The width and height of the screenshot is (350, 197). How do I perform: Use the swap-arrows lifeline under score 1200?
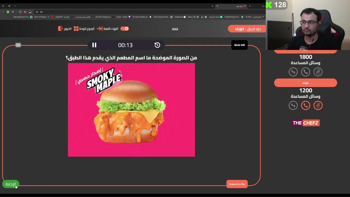pyautogui.click(x=293, y=105)
